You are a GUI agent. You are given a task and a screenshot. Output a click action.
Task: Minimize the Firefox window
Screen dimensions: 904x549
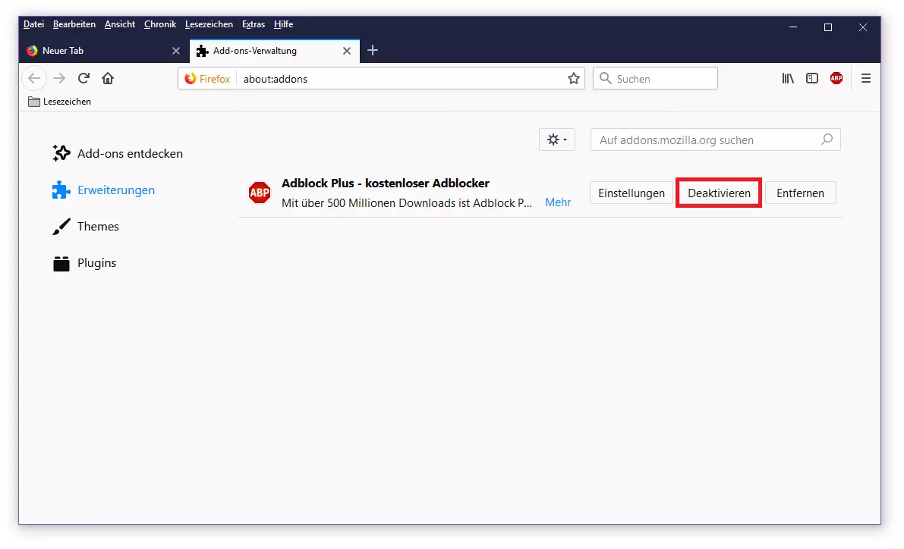click(793, 27)
